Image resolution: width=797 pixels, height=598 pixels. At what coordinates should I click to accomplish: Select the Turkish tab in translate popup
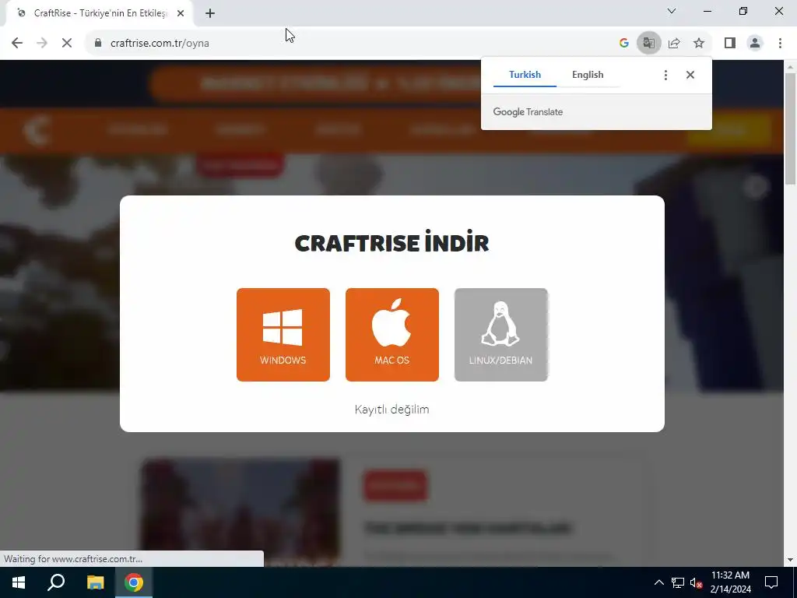[x=525, y=75]
